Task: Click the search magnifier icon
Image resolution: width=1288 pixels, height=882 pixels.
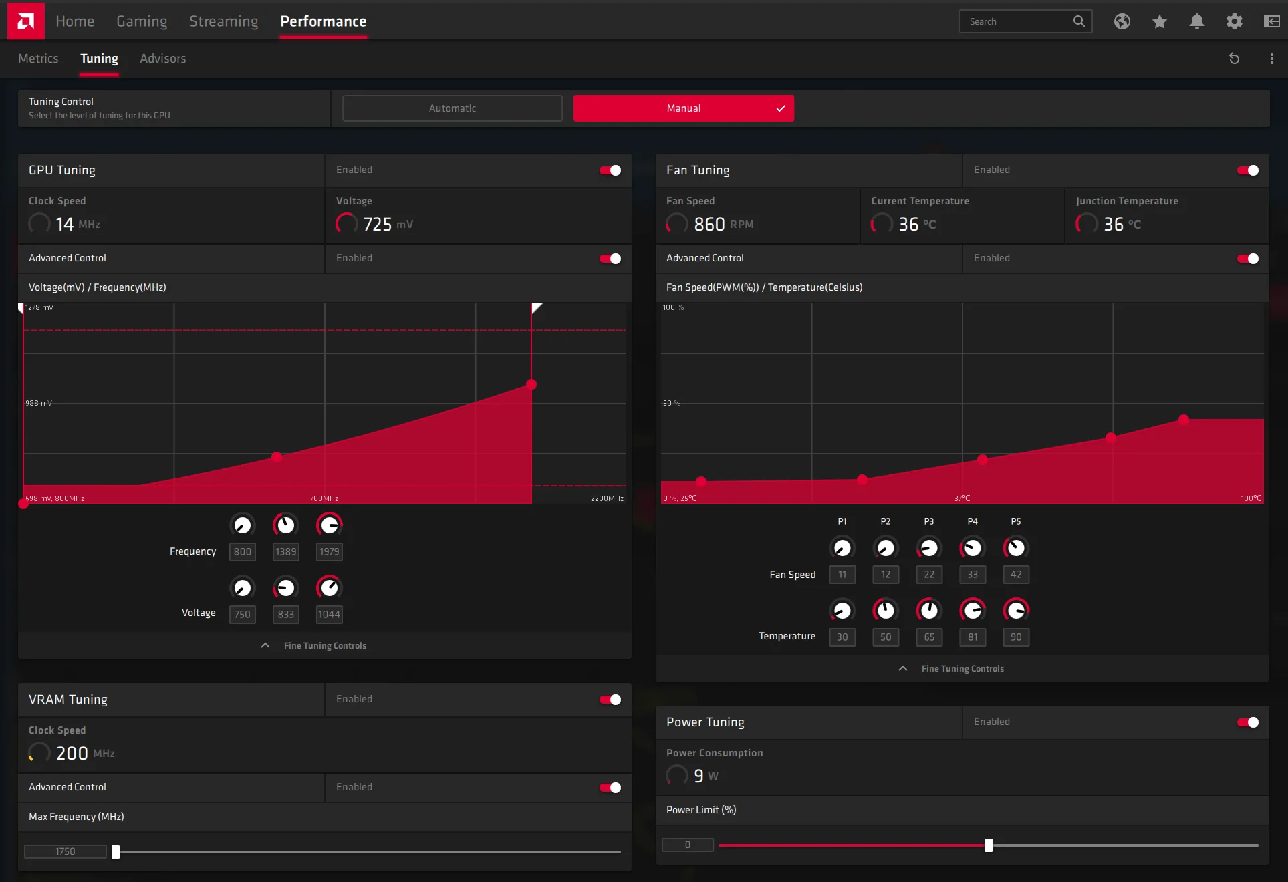Action: pos(1079,21)
